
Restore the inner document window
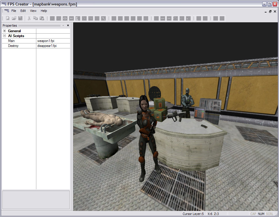[270, 12]
